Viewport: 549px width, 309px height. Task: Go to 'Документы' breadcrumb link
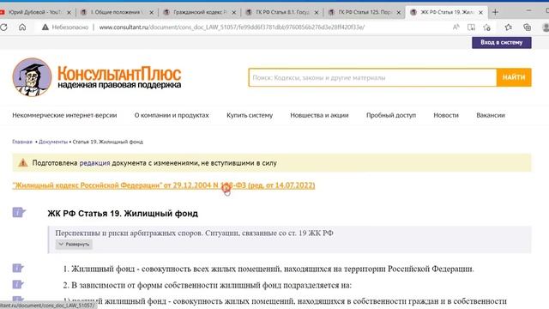53,142
